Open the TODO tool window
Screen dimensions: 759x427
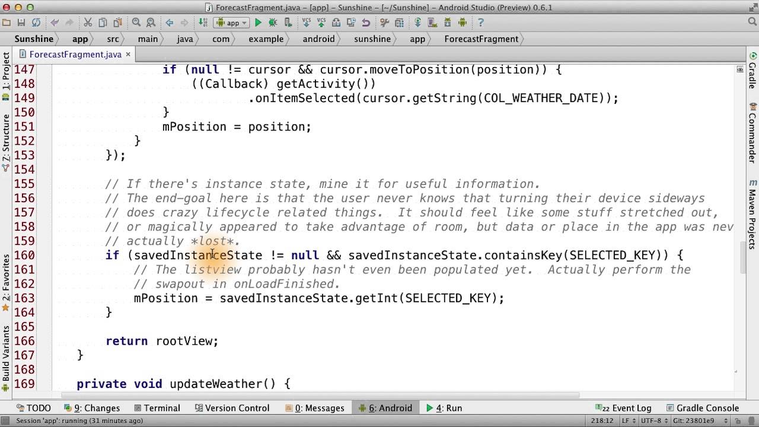coord(33,408)
